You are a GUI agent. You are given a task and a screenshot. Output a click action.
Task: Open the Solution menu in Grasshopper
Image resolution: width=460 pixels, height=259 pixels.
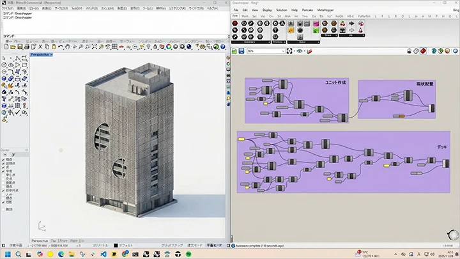281,10
